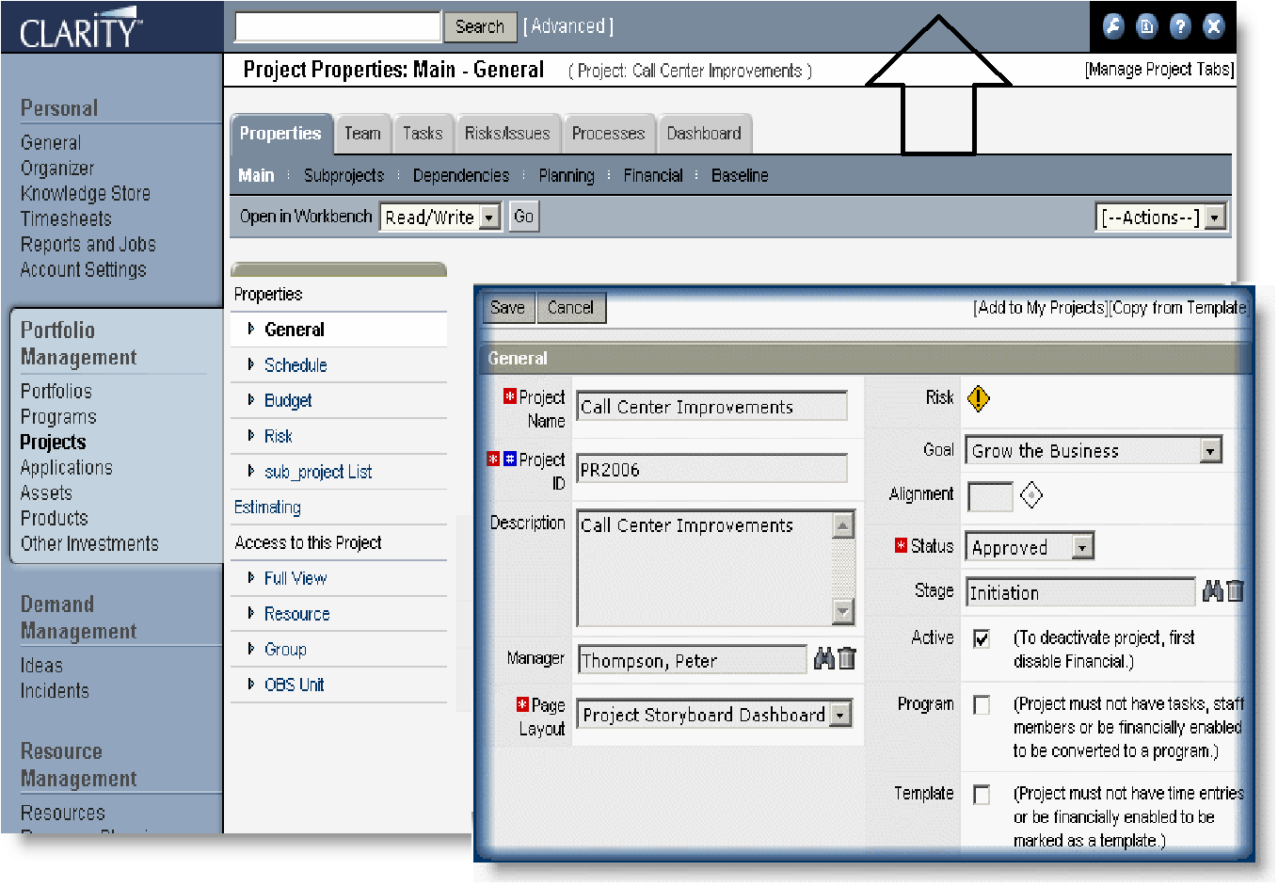Click the document icon in the top toolbar

click(x=1146, y=26)
